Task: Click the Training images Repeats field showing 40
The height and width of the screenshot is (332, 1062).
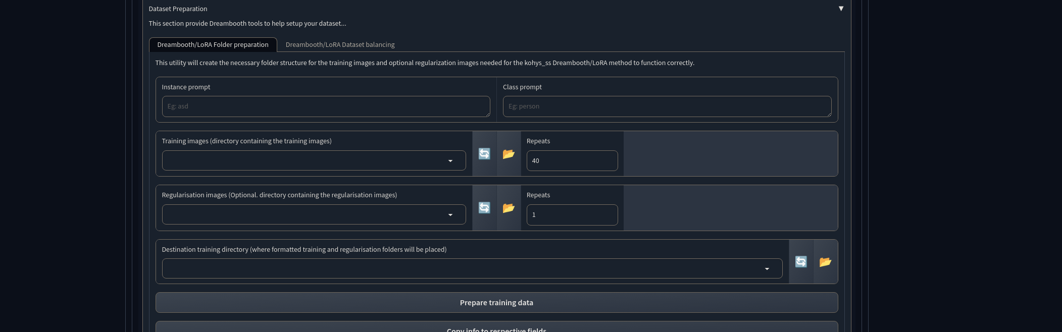Action: pos(572,160)
